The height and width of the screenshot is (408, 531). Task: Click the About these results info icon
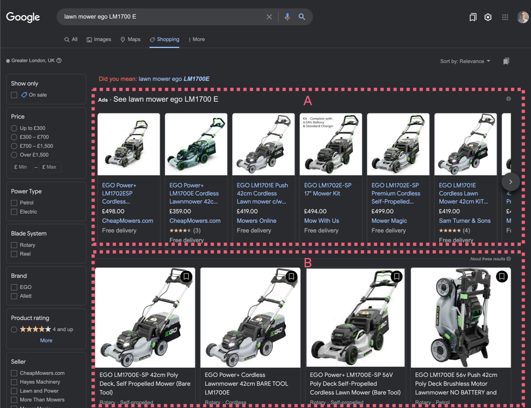click(509, 259)
